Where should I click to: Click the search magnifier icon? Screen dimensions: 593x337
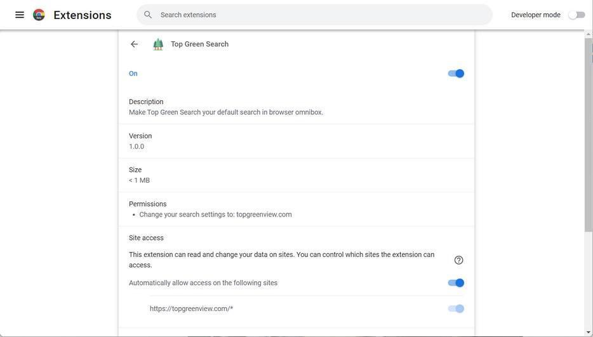coord(148,15)
